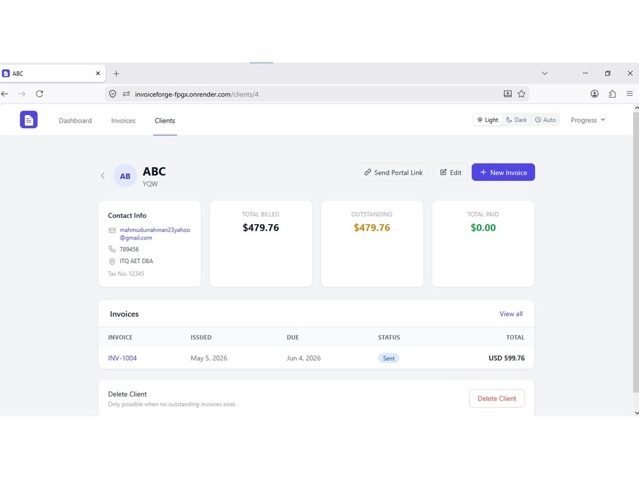Click the STATUS column header

[389, 337]
